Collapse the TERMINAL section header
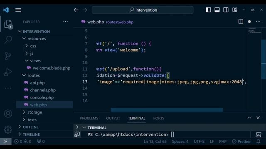The image size is (266, 149). pyautogui.click(x=97, y=127)
